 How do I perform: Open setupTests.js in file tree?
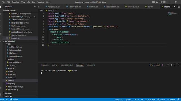[13, 90]
